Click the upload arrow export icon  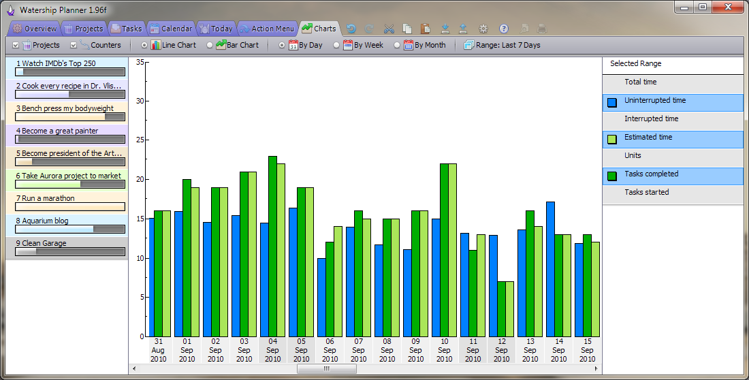463,29
